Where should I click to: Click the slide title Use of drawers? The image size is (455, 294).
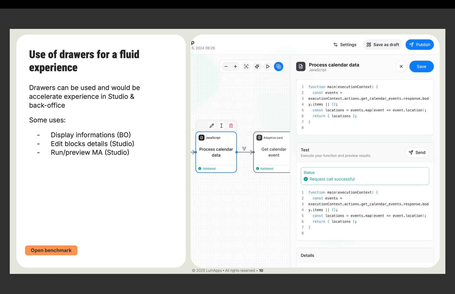pos(84,61)
